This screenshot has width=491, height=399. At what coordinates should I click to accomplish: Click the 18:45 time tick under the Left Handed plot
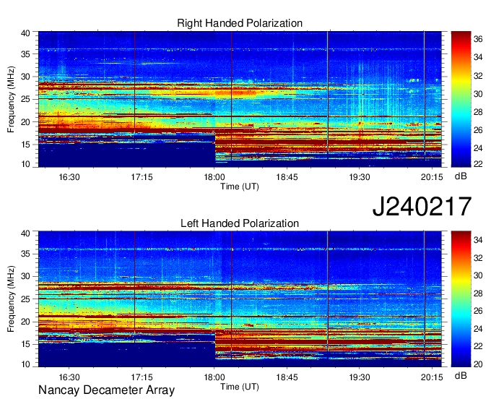[287, 377]
